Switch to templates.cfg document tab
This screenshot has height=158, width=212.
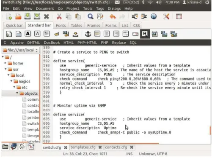click(x=83, y=147)
